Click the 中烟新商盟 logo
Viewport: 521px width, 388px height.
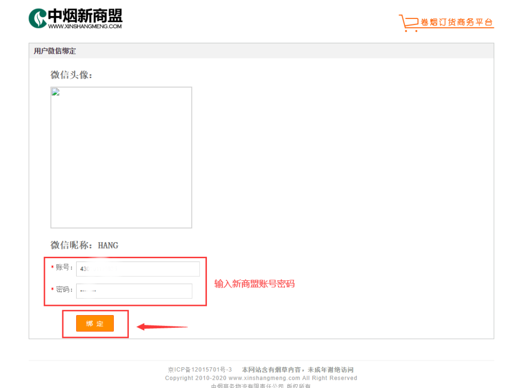point(75,18)
